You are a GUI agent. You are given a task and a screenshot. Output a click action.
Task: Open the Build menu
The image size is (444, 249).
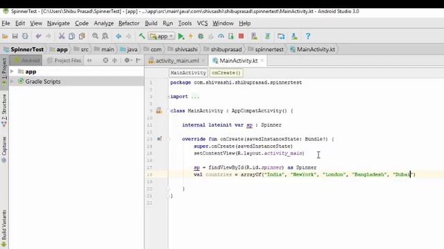[x=151, y=24]
